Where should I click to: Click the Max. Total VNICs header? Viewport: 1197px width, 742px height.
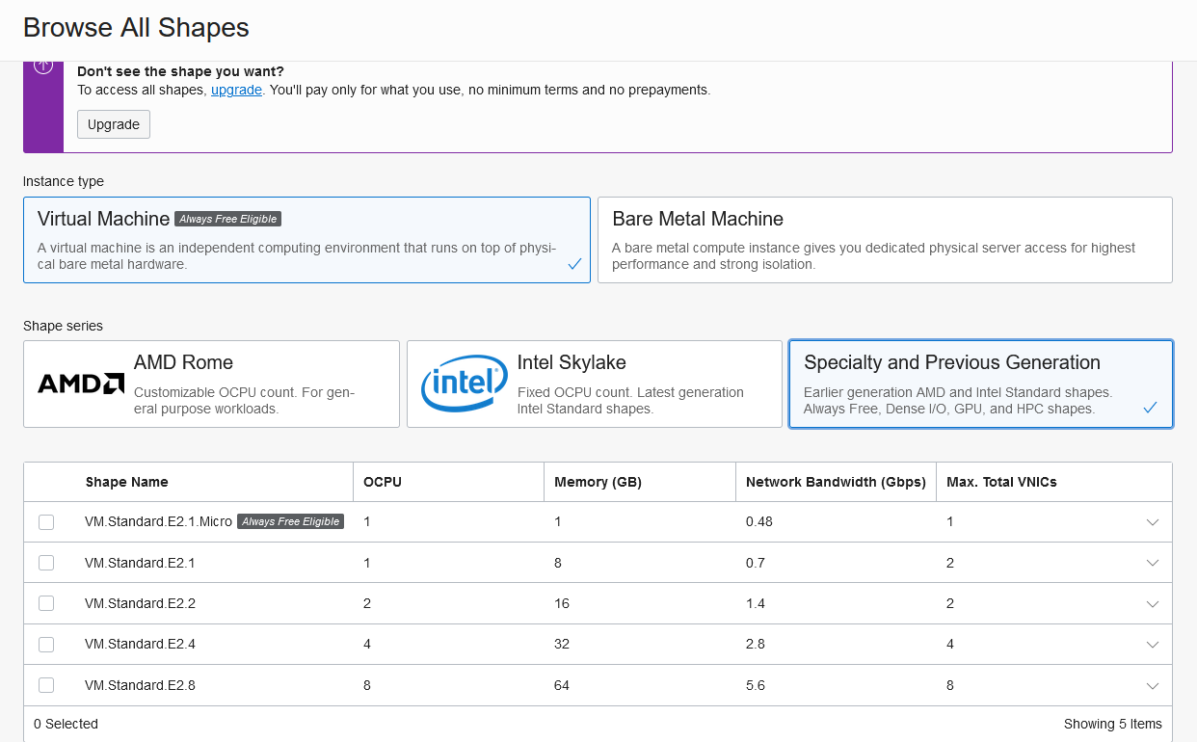pos(1001,482)
